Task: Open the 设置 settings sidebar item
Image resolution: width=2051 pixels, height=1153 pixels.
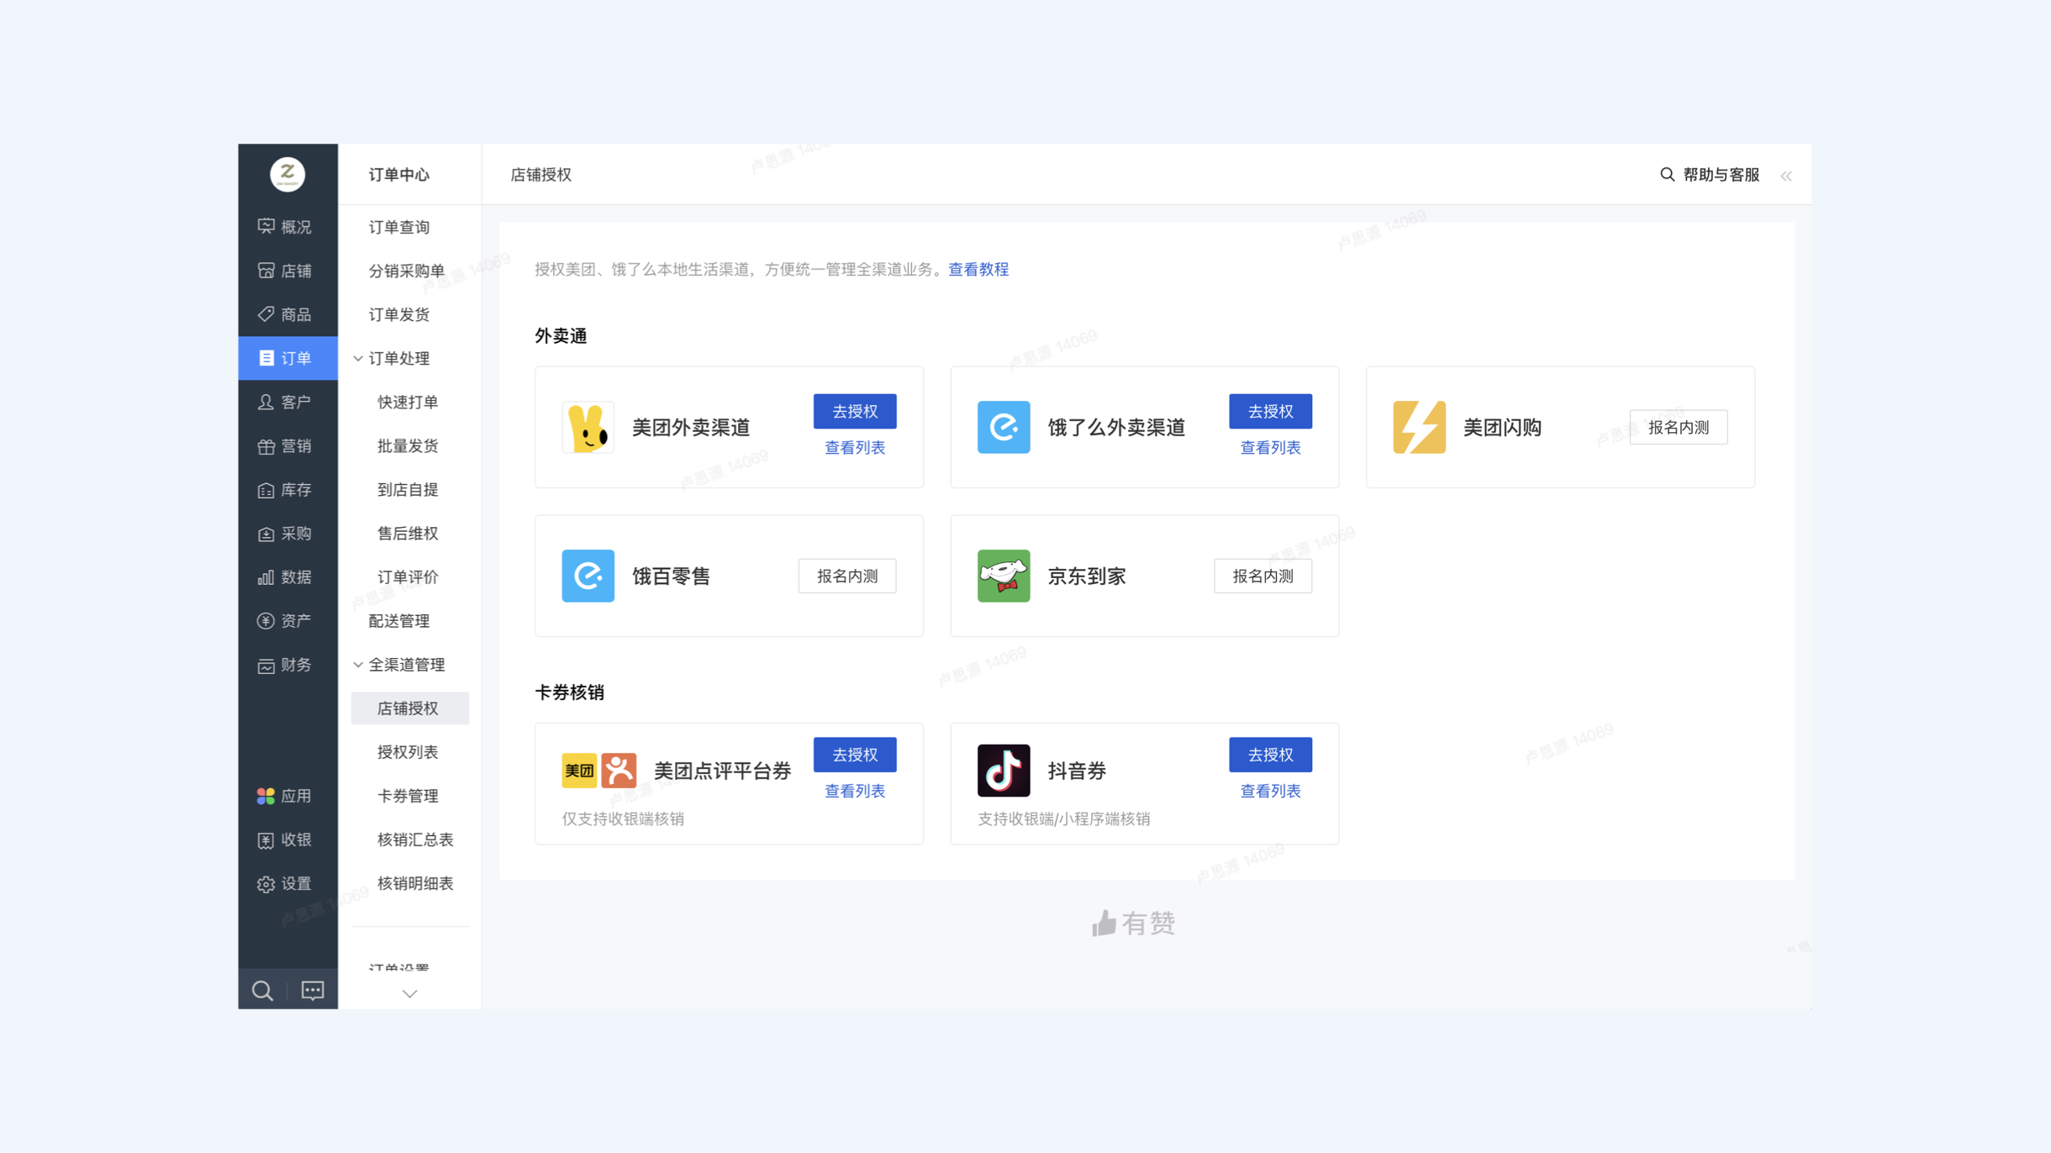Action: coord(287,883)
